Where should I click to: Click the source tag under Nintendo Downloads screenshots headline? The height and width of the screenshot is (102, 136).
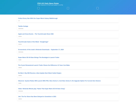[21, 52]
